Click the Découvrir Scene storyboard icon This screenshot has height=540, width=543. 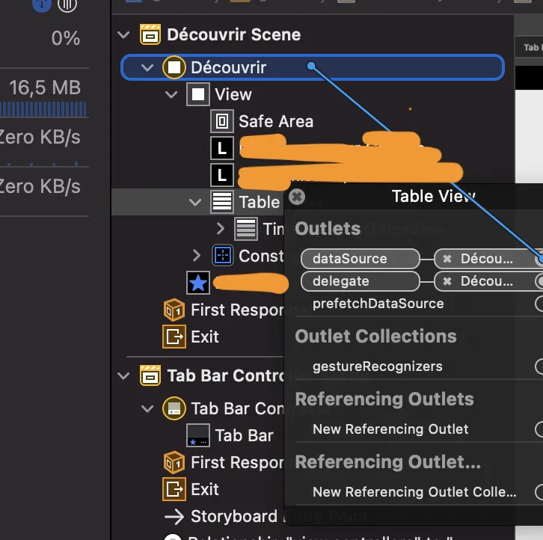click(150, 34)
